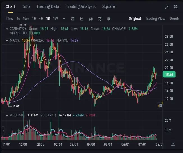This screenshot has height=153, width=183.
Task: Show the Depth chart
Action: (x=174, y=19)
